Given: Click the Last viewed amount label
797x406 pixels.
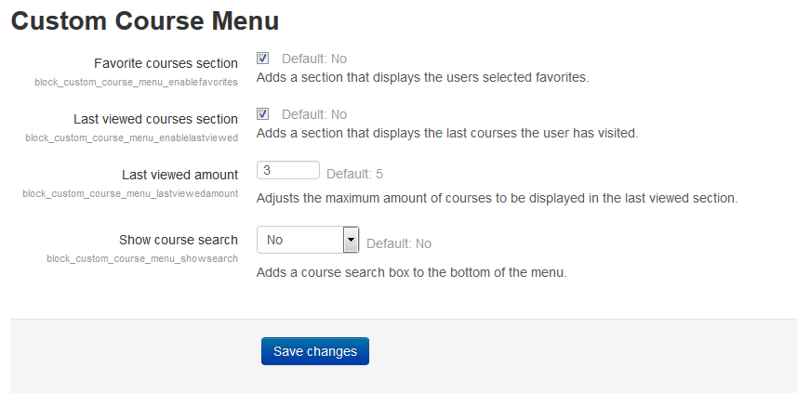Looking at the screenshot, I should point(179,175).
